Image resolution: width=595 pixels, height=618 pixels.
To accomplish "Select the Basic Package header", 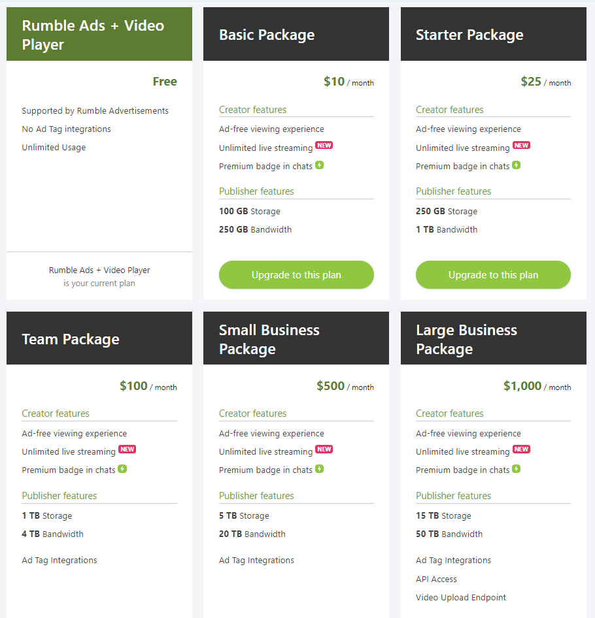I will pos(296,34).
